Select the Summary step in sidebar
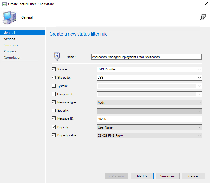 tap(11, 45)
